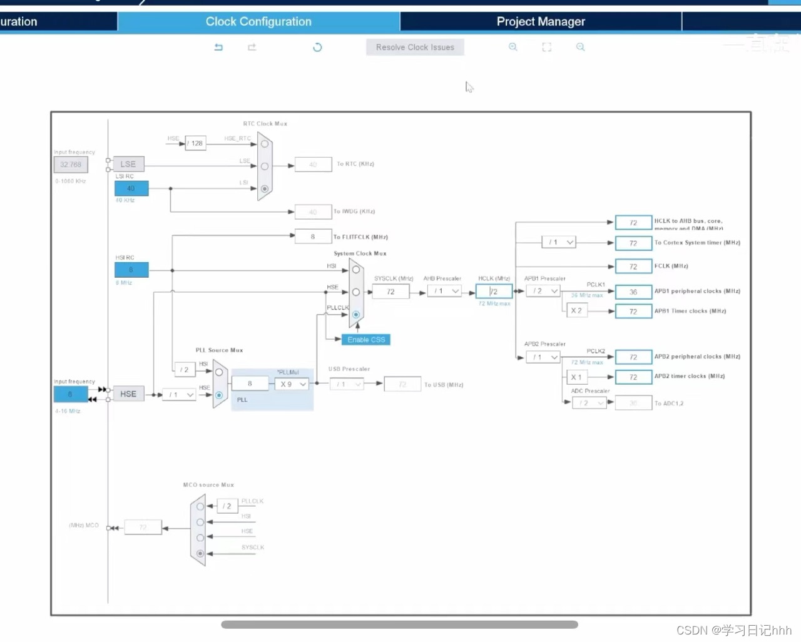Screen dimensions: 801x642
Task: Select HSI on MCO source Mux
Action: coord(200,522)
